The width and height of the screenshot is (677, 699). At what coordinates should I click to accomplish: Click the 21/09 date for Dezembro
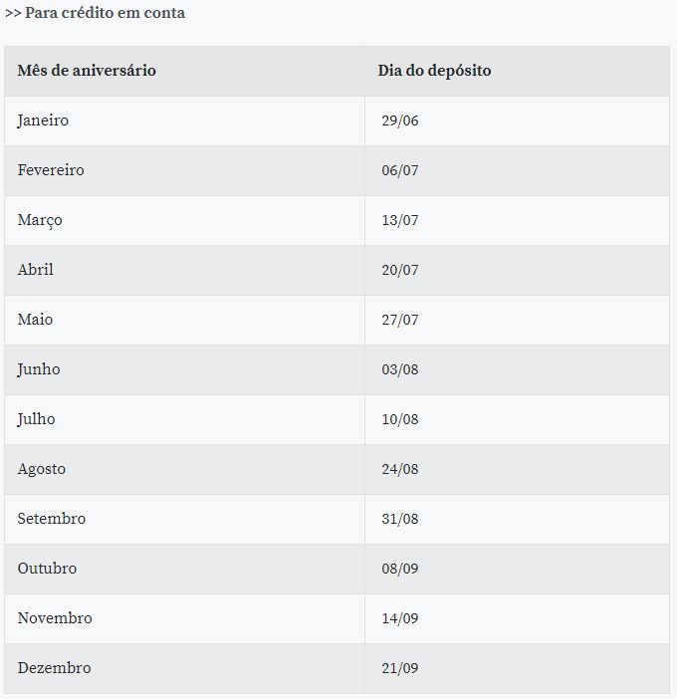click(x=400, y=668)
